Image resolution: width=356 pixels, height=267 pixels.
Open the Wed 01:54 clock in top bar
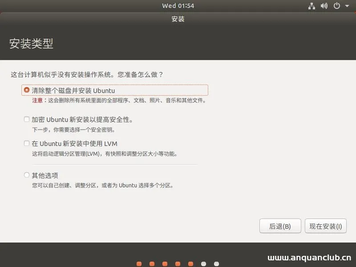pos(178,6)
